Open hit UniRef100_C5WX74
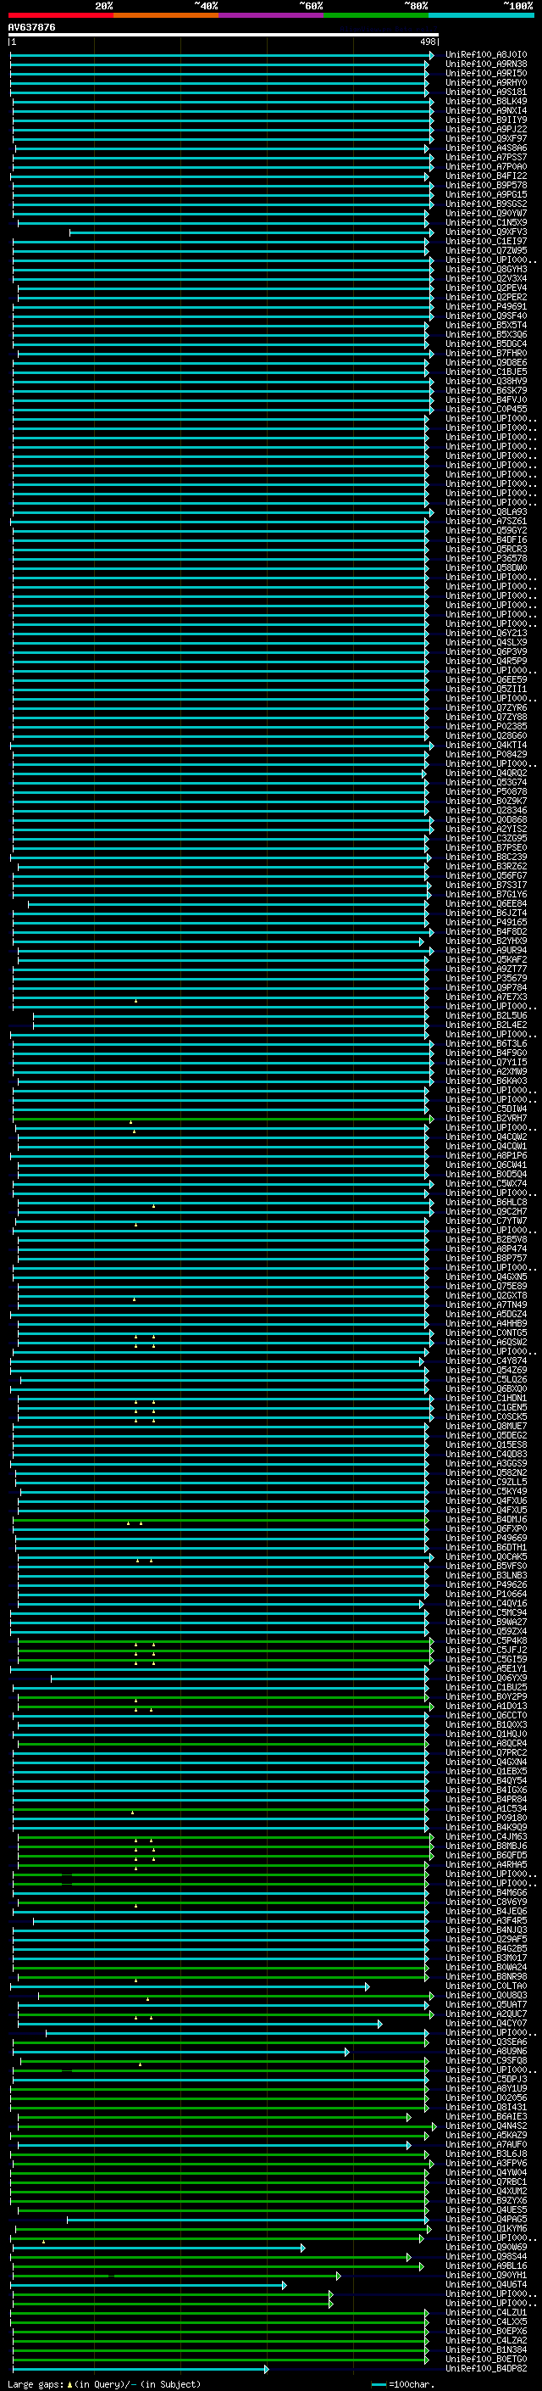 (486, 1183)
